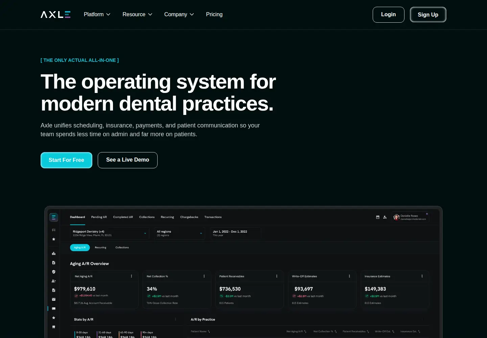Open the calendar icon near the user profile
The image size is (487, 338).
point(378,217)
